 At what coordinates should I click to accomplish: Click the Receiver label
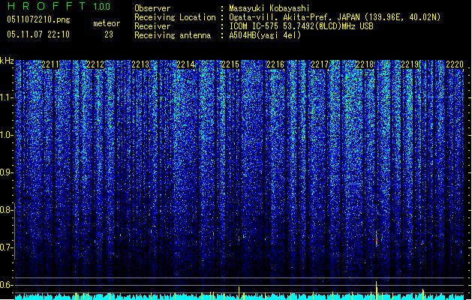click(152, 26)
